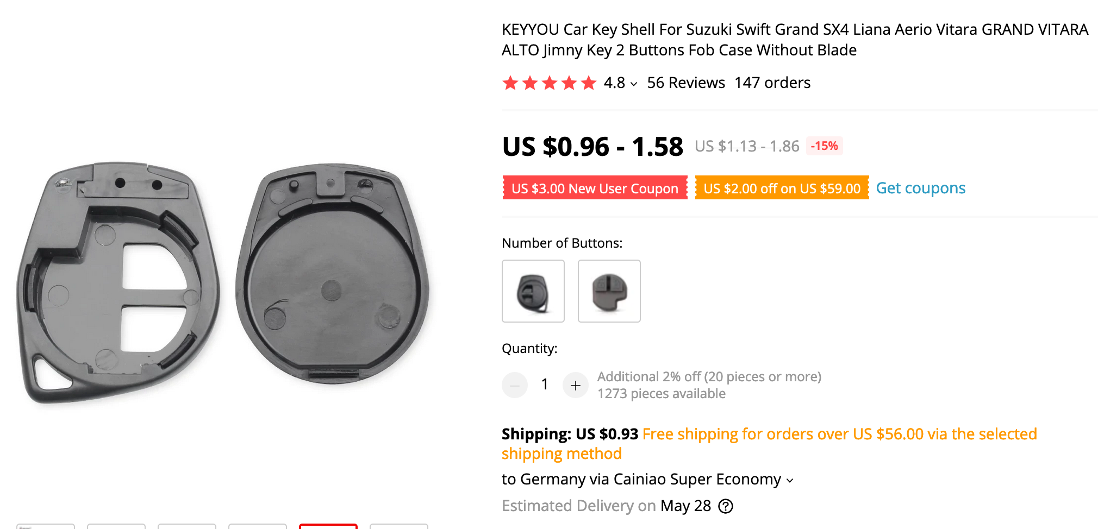The height and width of the screenshot is (529, 1098).
Task: Click the quantity number field
Action: [x=545, y=385]
